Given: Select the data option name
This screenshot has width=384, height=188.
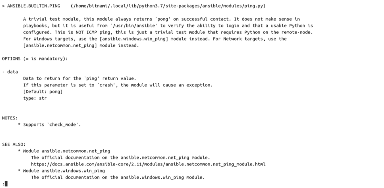Looking at the screenshot, I should pos(12,72).
